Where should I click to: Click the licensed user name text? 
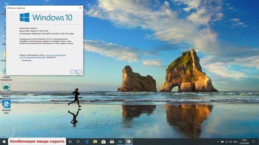[26, 60]
